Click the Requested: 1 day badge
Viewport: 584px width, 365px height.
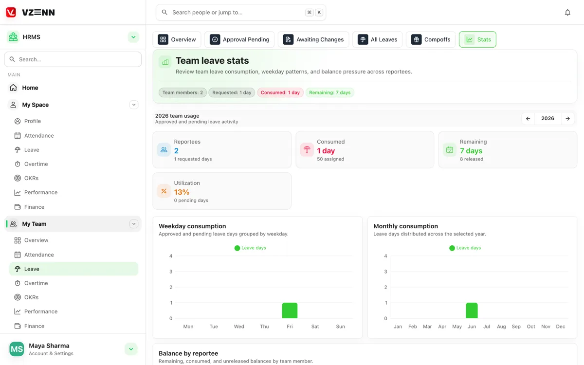(232, 92)
